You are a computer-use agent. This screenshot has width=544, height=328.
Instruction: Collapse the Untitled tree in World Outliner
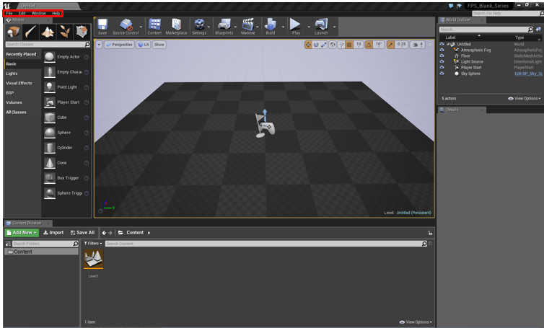(x=448, y=44)
